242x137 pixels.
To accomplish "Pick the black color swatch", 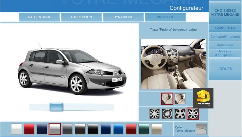I will pos(93,129).
